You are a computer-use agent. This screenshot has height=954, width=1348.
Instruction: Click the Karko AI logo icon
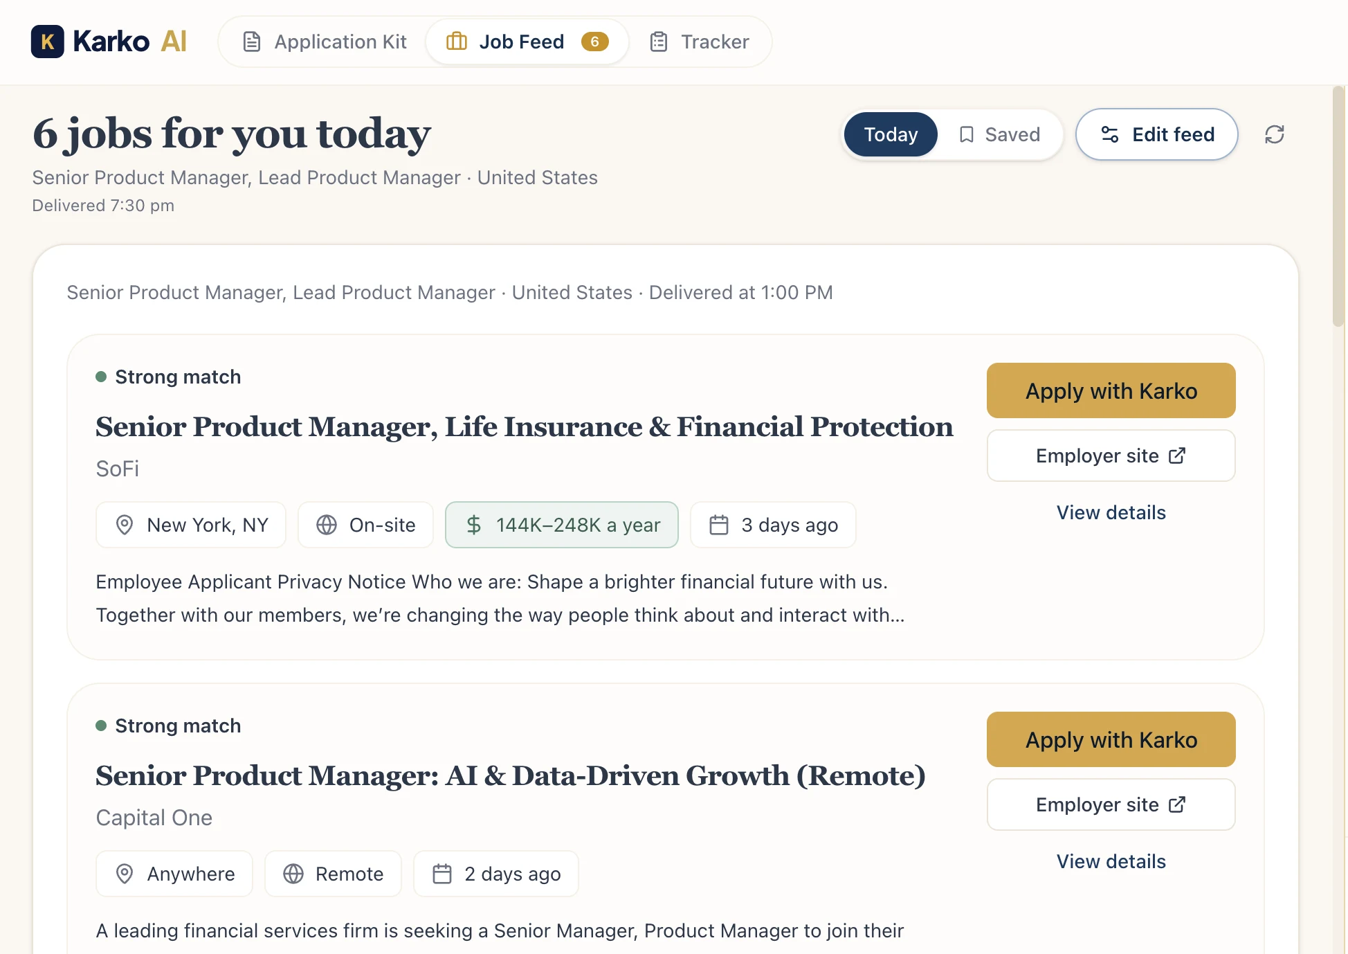click(x=47, y=42)
